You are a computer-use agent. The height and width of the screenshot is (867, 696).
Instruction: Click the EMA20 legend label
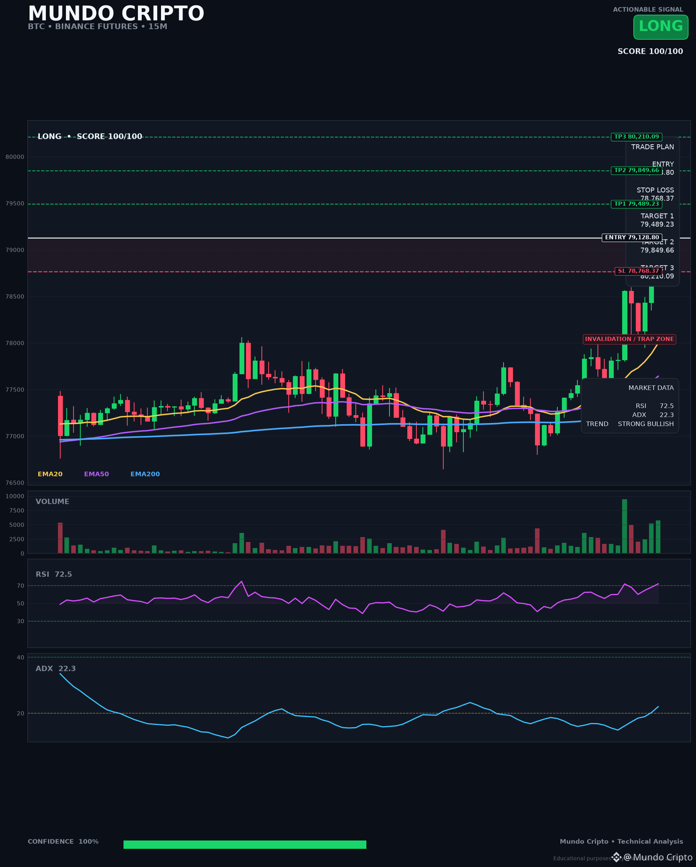[50, 474]
